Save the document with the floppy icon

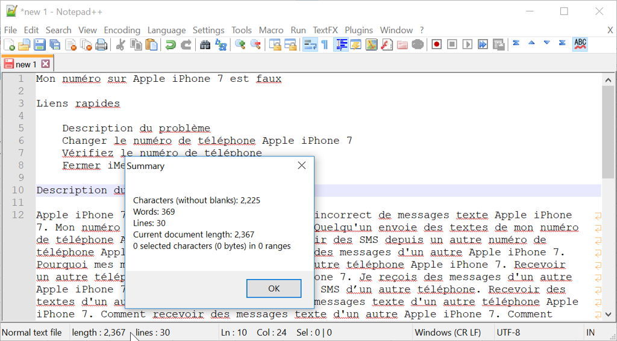[39, 45]
